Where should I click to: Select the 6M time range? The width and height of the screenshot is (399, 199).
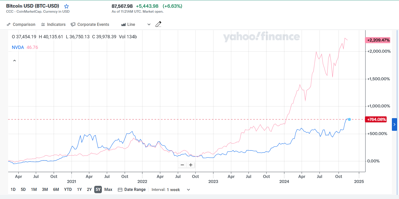click(56, 189)
